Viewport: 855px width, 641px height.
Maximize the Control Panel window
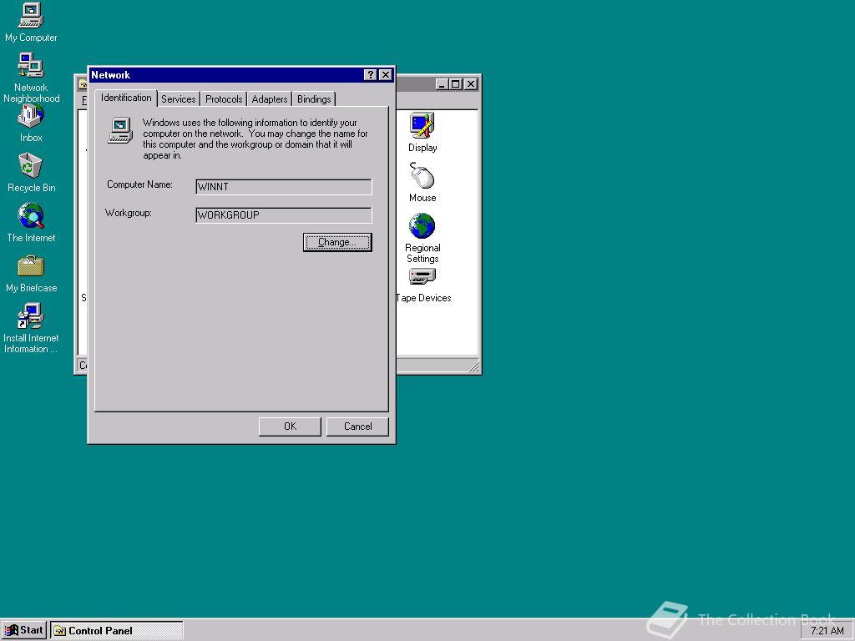[455, 84]
